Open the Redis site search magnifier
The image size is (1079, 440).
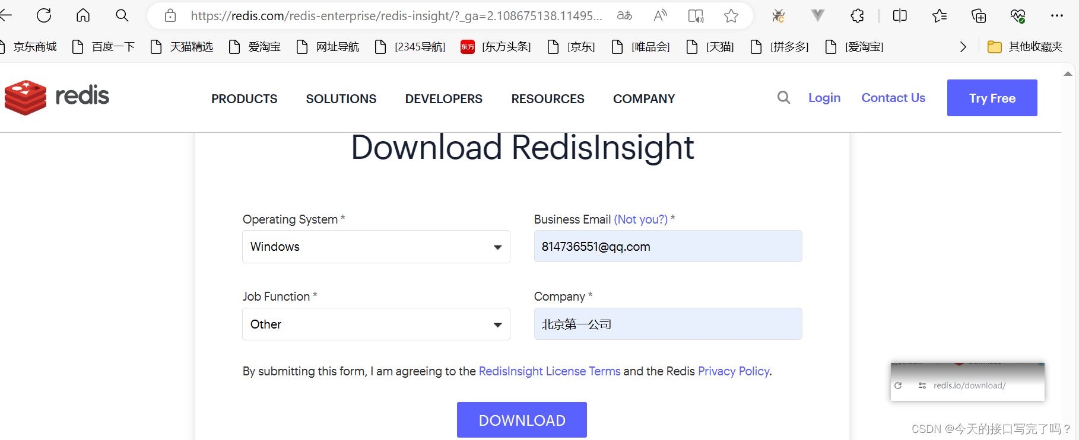[784, 97]
